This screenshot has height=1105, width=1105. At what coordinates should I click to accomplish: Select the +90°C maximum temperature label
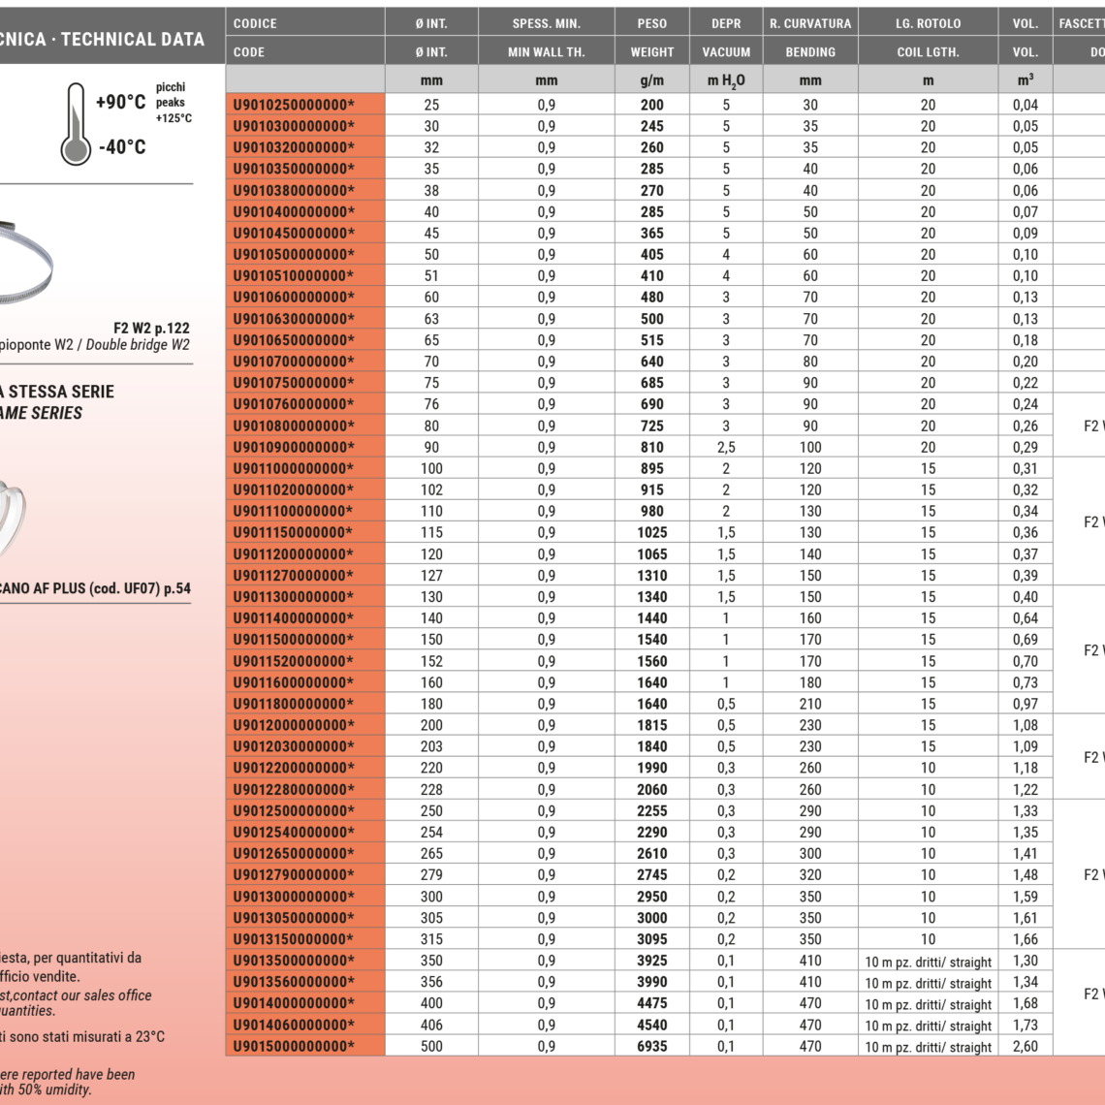point(121,102)
